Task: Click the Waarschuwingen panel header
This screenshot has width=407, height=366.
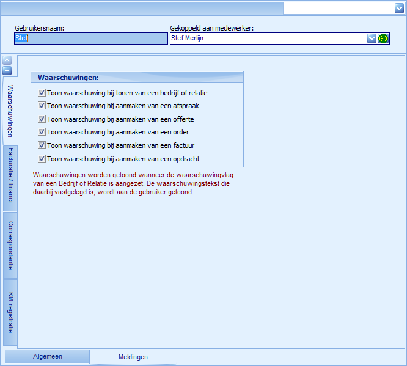Action: 137,78
